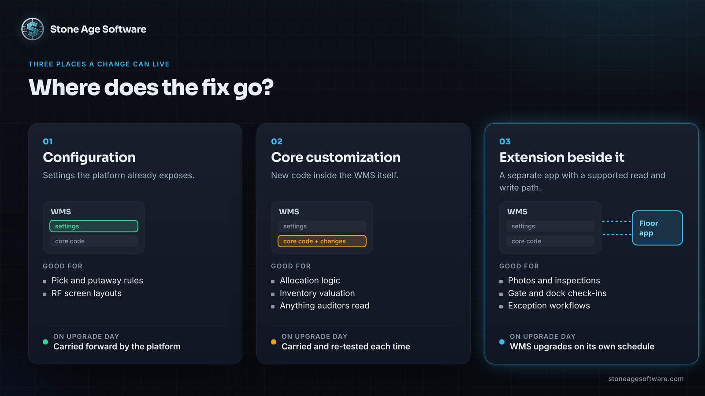The height and width of the screenshot is (396, 705).
Task: Open the stoneagesoftware.com link
Action: click(x=646, y=379)
